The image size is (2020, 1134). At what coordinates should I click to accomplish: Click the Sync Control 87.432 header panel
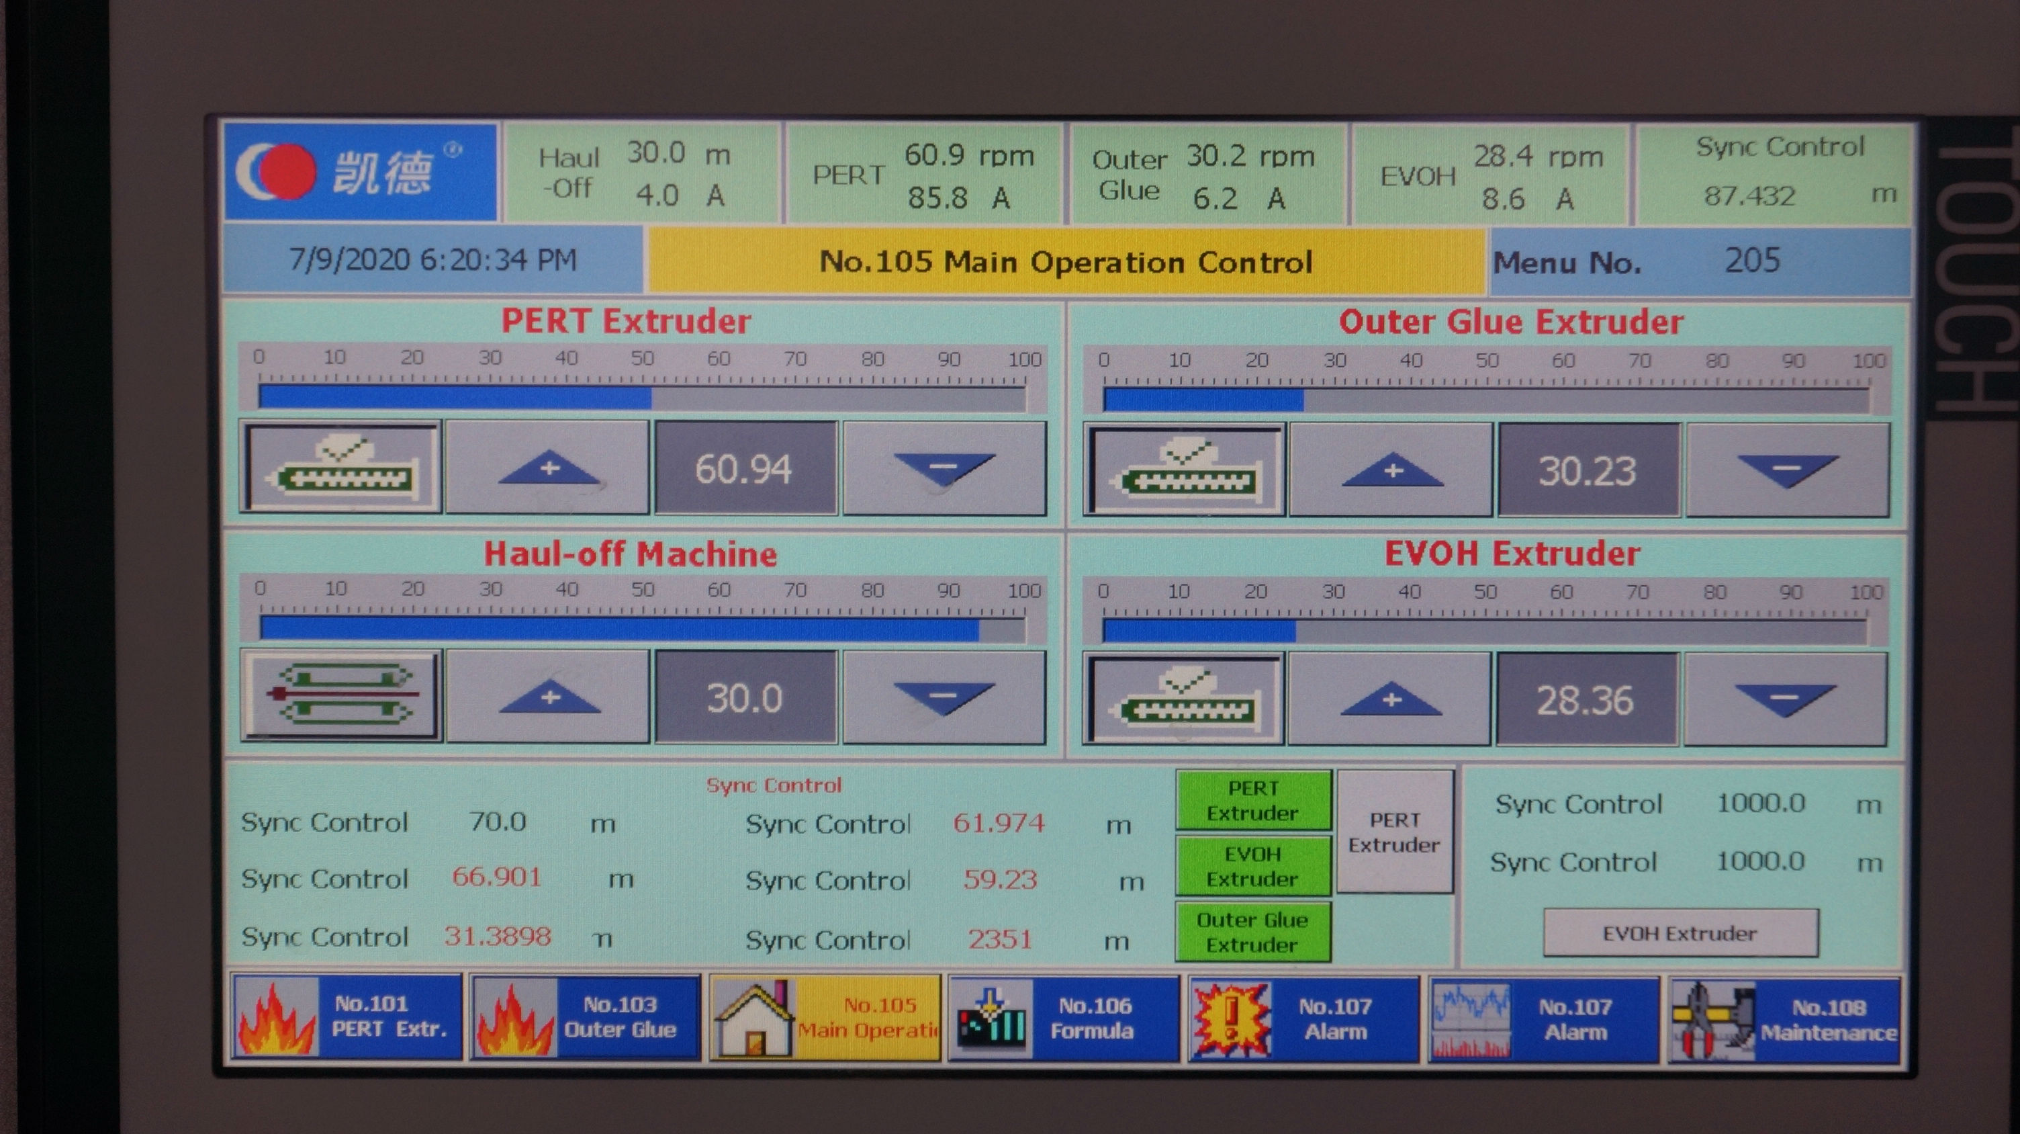[x=1776, y=174]
